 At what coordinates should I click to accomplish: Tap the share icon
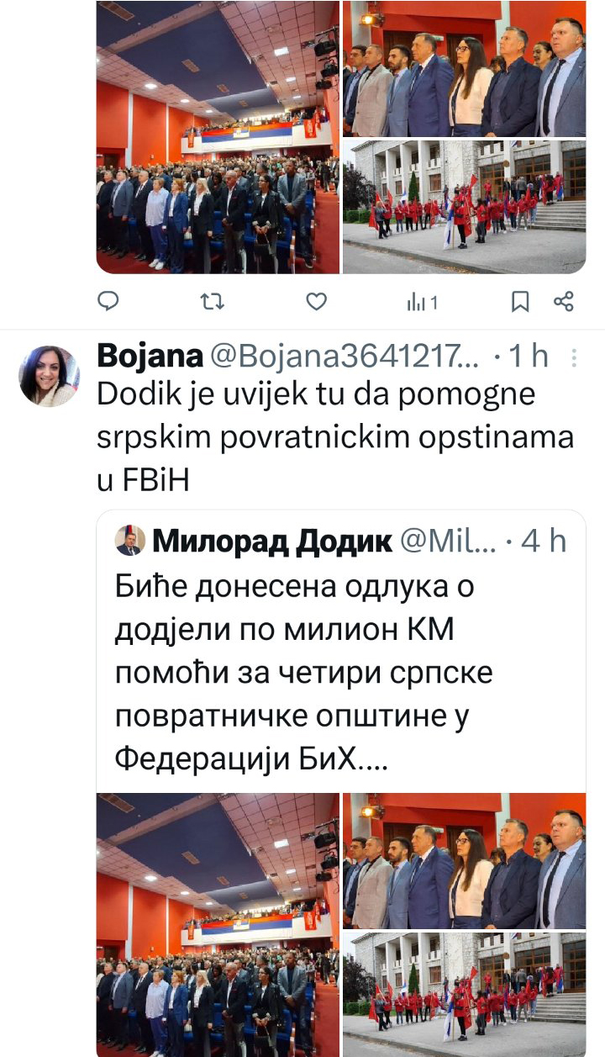pyautogui.click(x=563, y=301)
